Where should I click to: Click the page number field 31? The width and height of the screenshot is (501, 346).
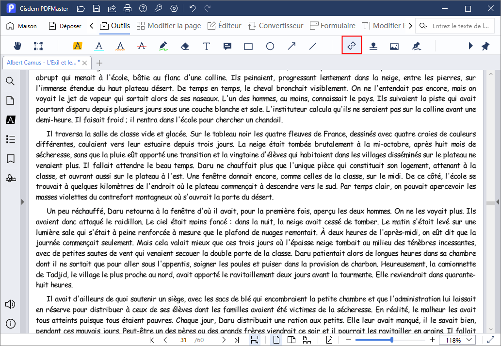tap(183, 340)
